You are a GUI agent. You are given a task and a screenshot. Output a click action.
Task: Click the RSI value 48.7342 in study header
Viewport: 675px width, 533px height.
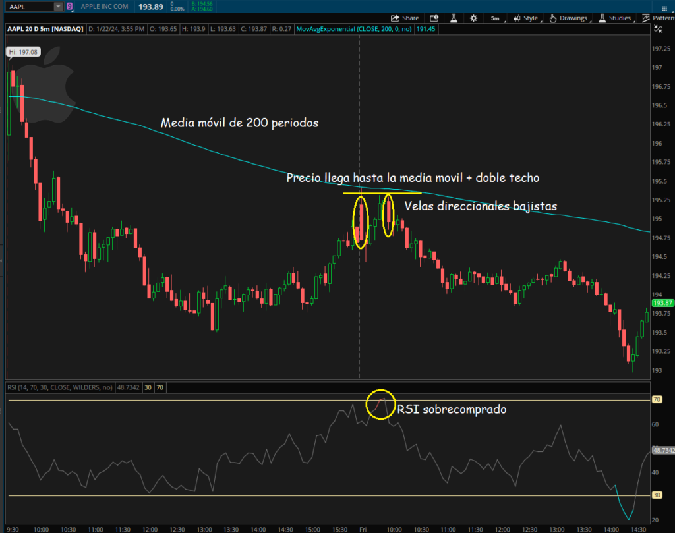pyautogui.click(x=129, y=387)
